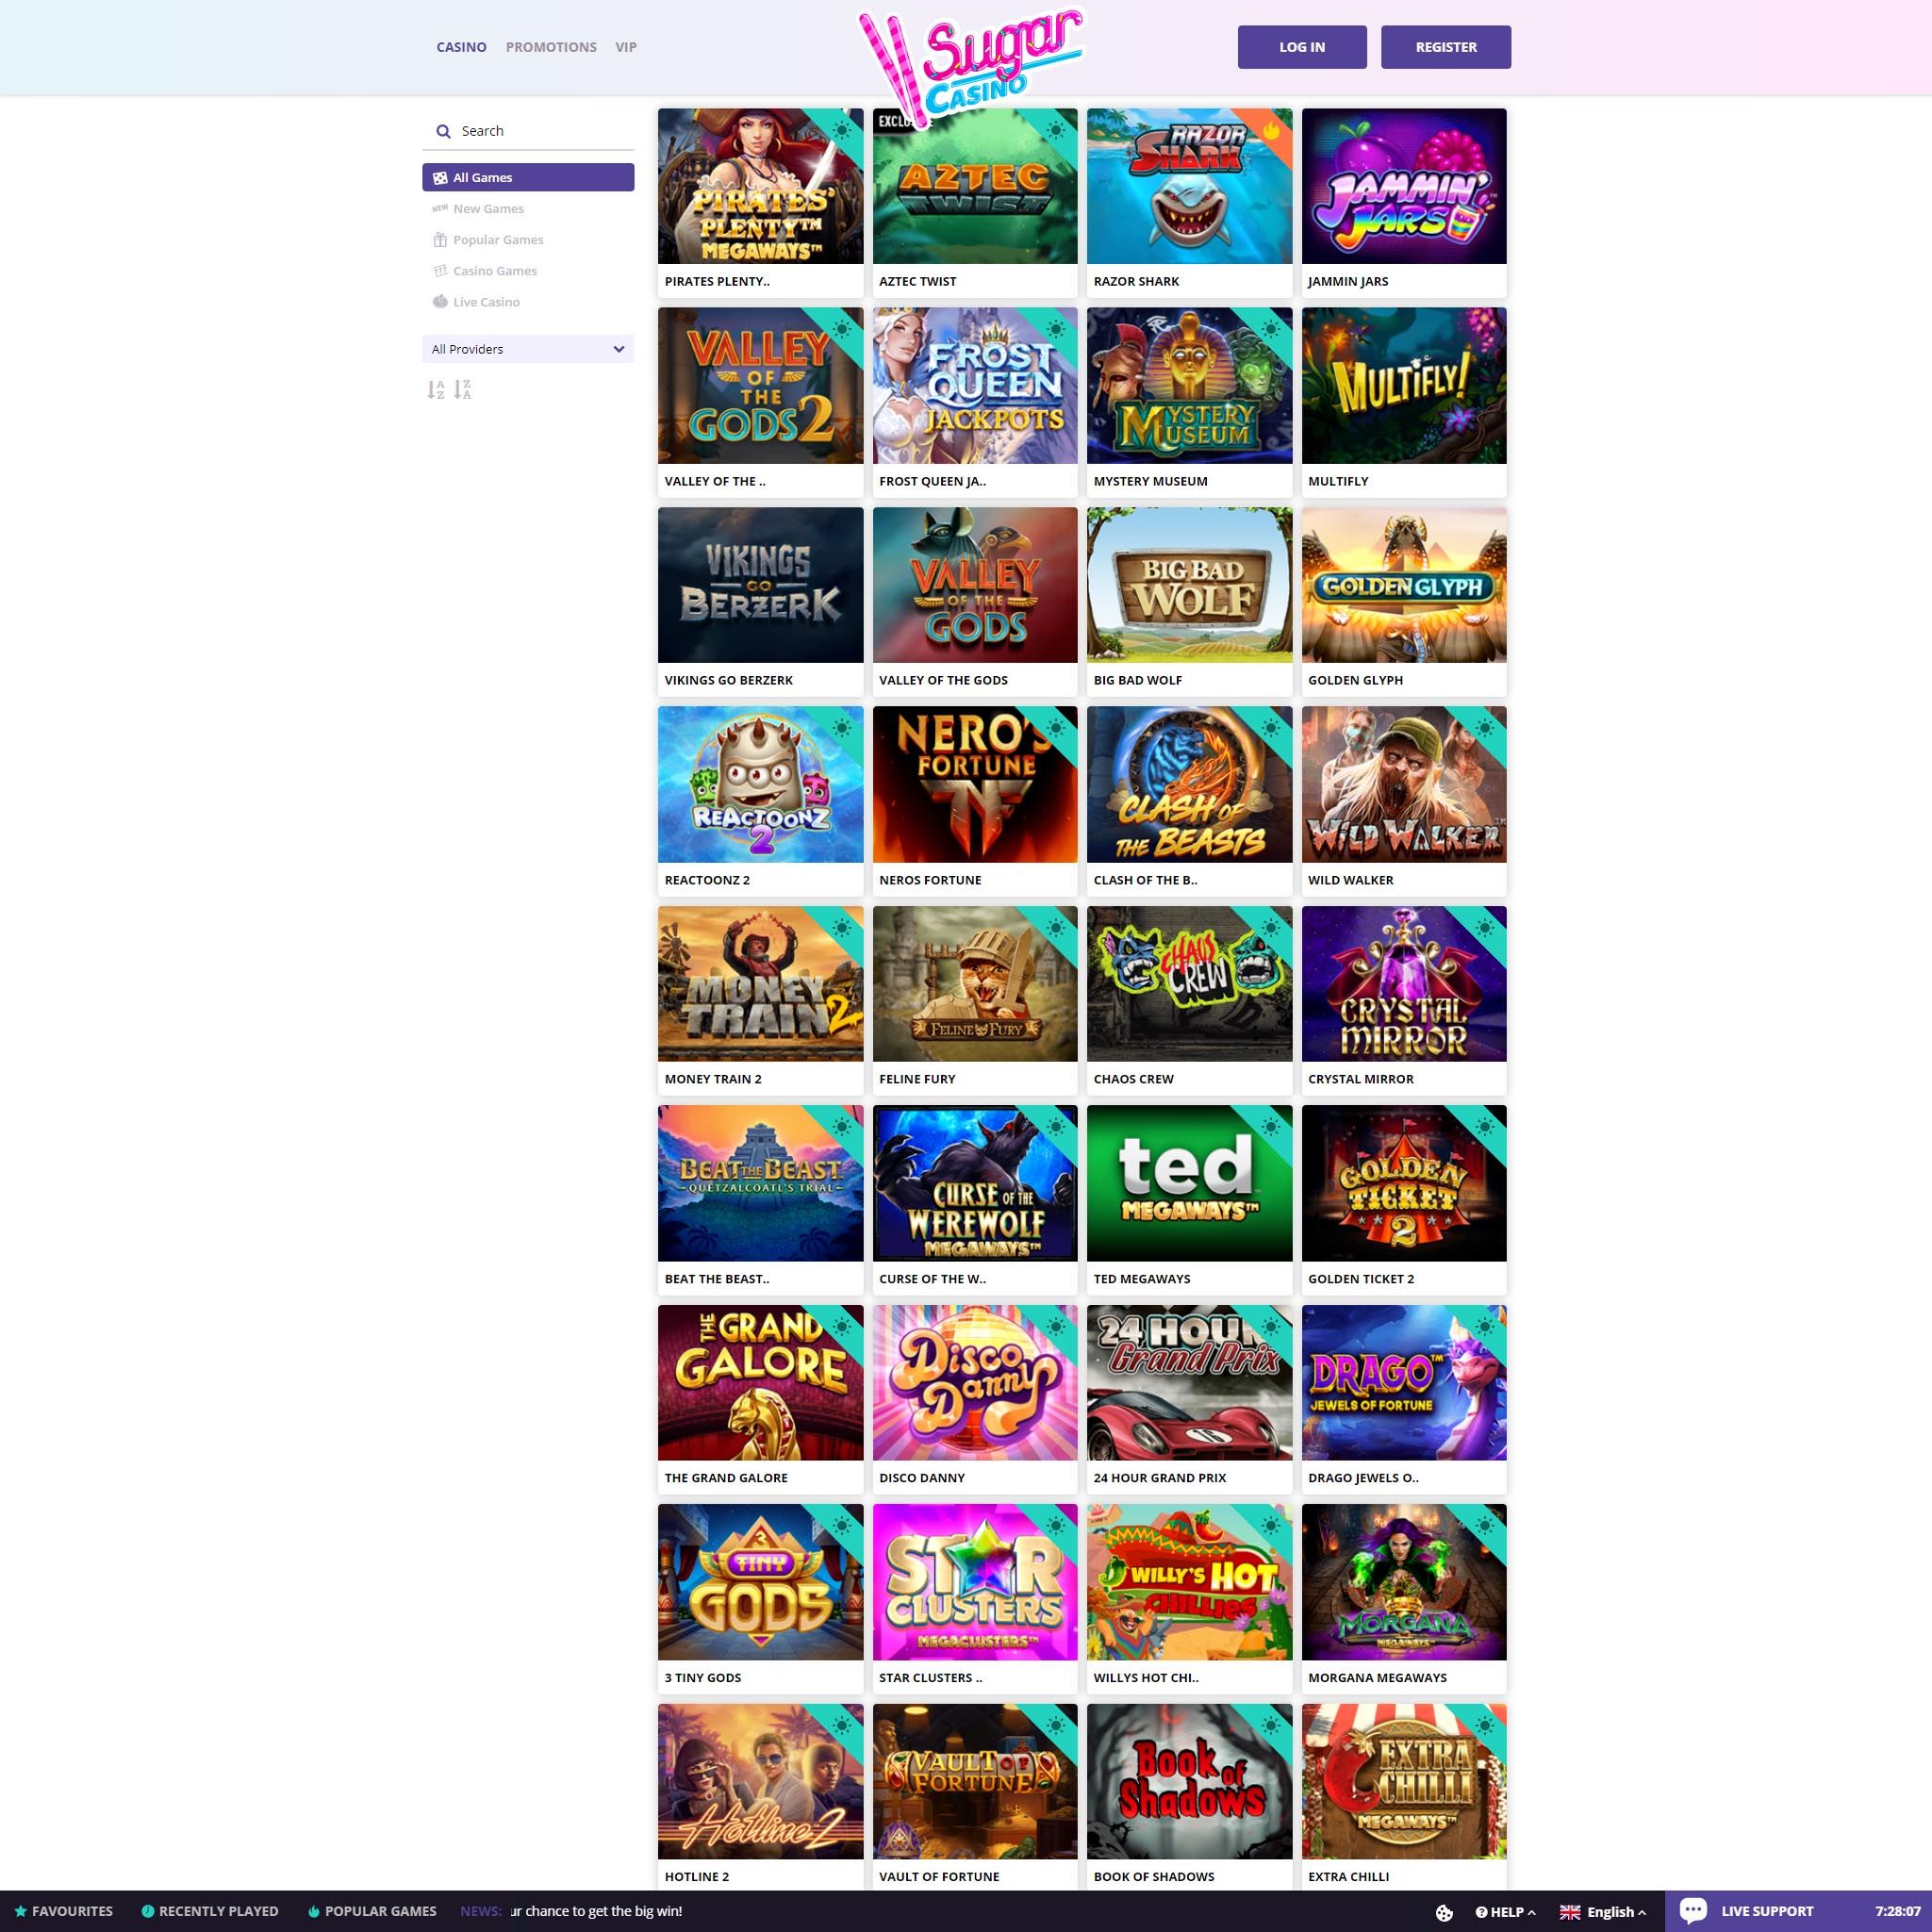Click the Register button
1932x1932 pixels.
click(x=1446, y=47)
